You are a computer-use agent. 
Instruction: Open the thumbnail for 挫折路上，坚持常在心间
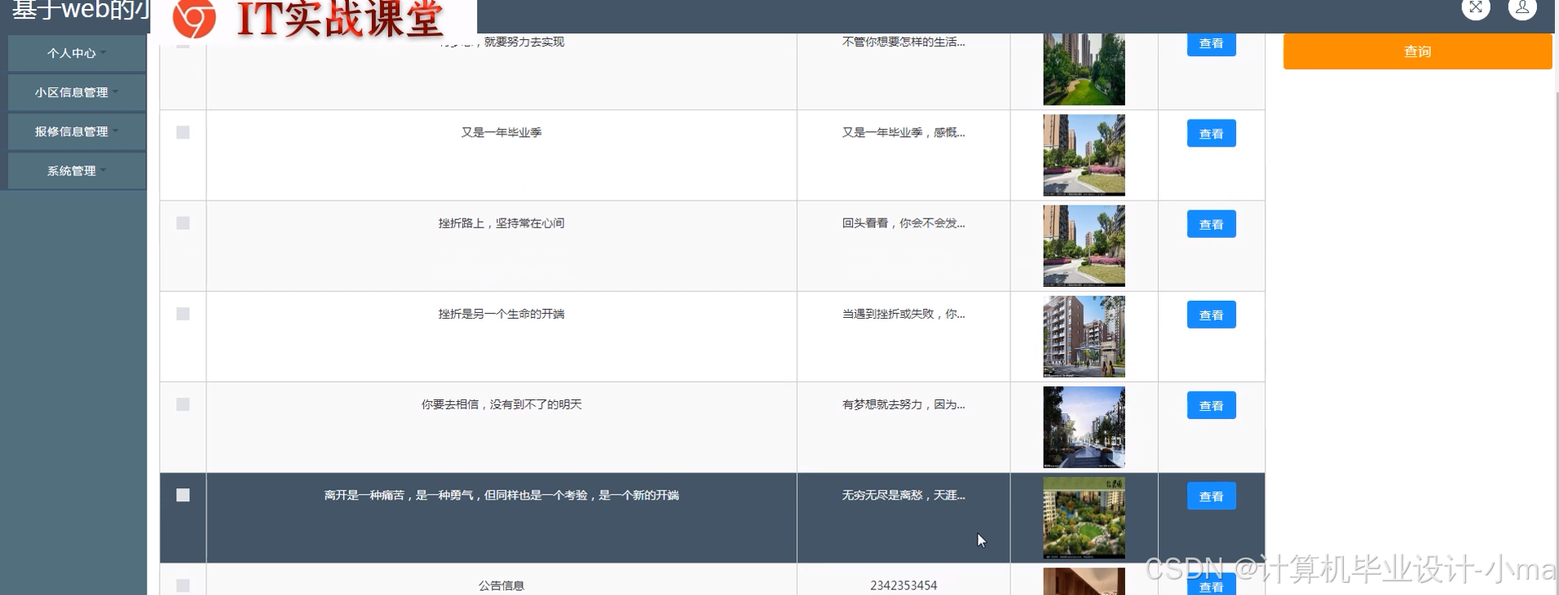(1084, 245)
